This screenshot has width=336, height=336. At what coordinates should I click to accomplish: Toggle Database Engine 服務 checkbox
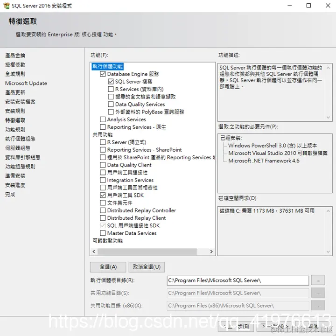click(103, 74)
